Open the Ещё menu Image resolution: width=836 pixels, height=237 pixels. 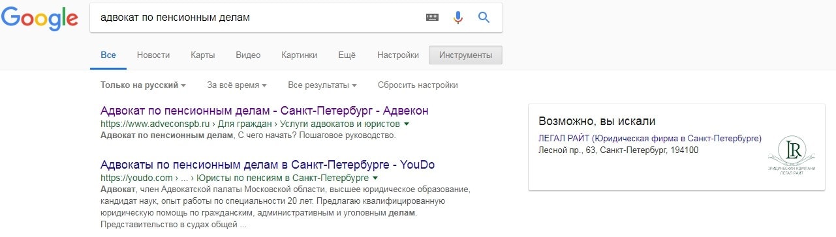click(347, 55)
